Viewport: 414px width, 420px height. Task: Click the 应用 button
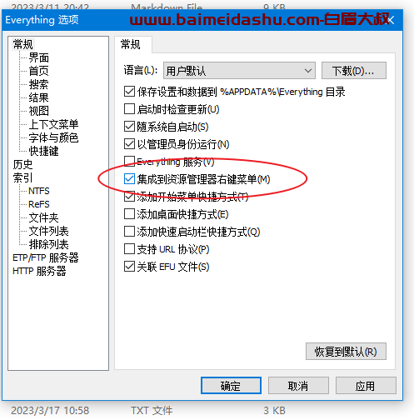(x=366, y=386)
